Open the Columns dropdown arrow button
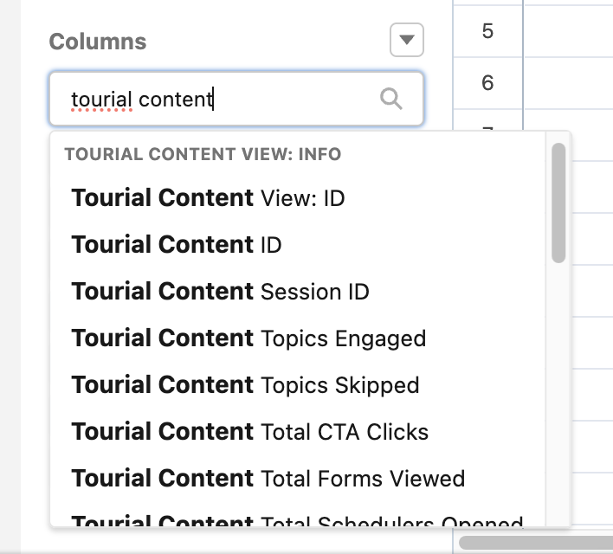The image size is (613, 554). click(x=407, y=40)
